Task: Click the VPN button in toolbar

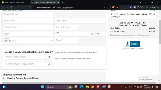Action: tap(152, 7)
